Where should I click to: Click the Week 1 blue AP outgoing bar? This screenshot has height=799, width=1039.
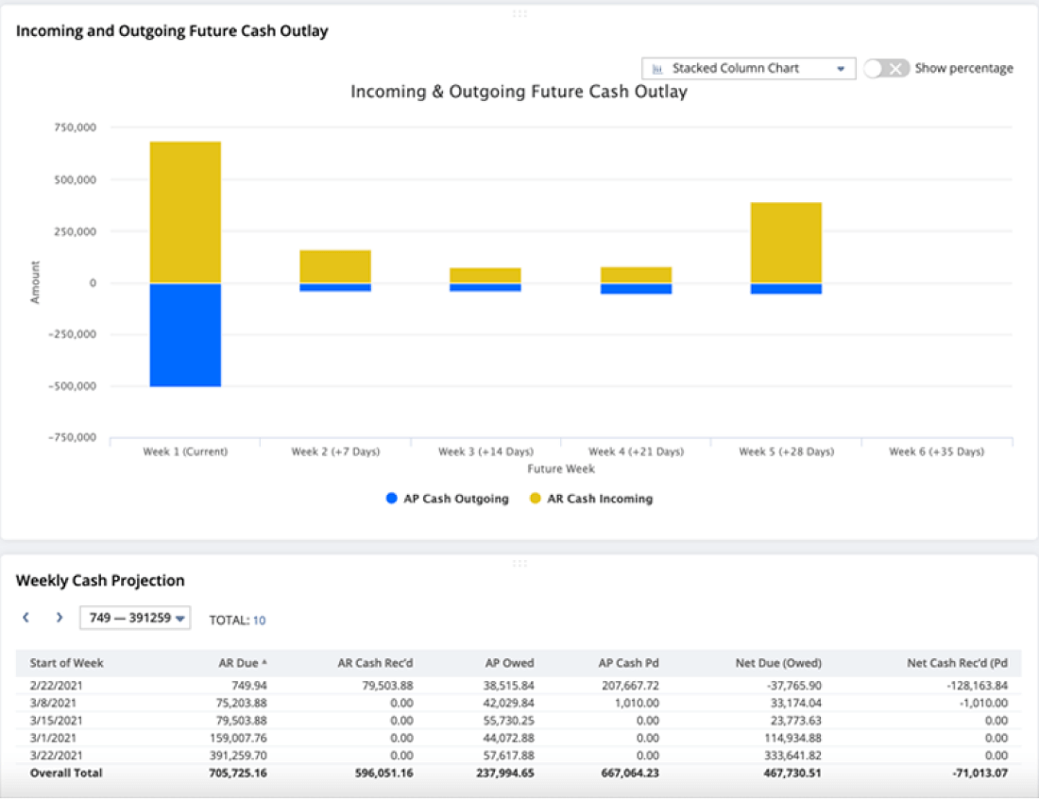tap(185, 335)
